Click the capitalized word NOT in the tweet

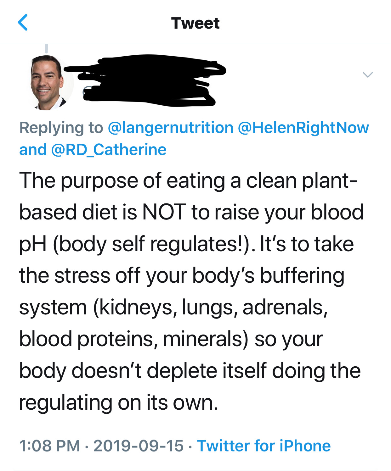[x=164, y=212]
